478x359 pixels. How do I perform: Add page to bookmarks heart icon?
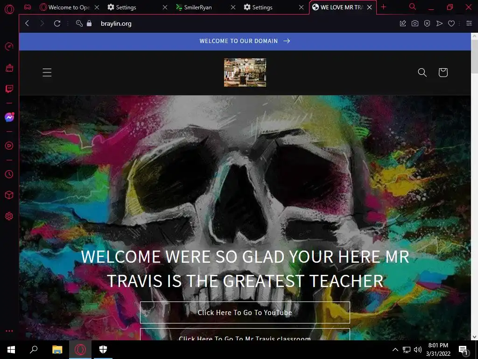coord(451,23)
